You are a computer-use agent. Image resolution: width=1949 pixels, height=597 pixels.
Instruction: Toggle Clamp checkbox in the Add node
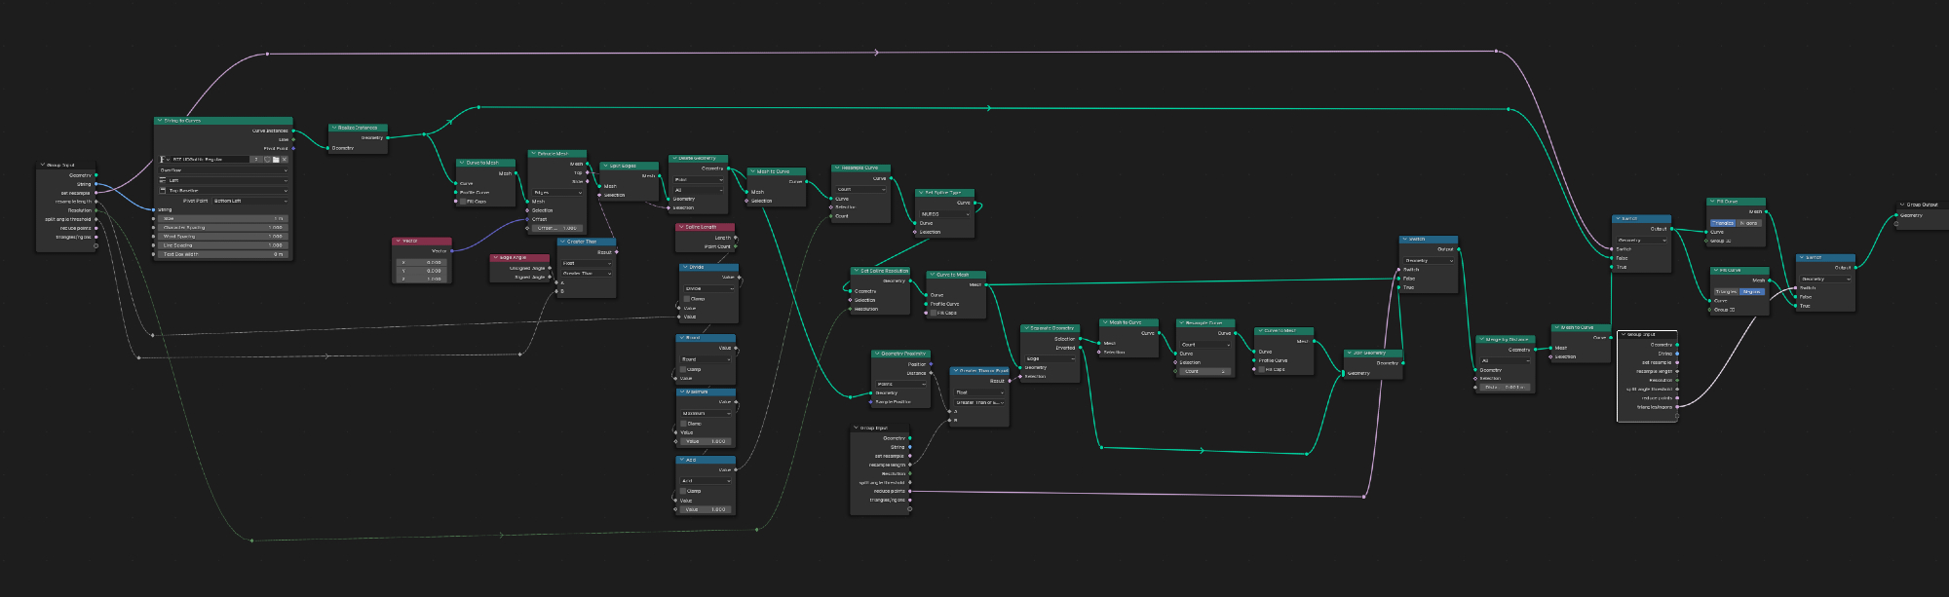coord(683,491)
